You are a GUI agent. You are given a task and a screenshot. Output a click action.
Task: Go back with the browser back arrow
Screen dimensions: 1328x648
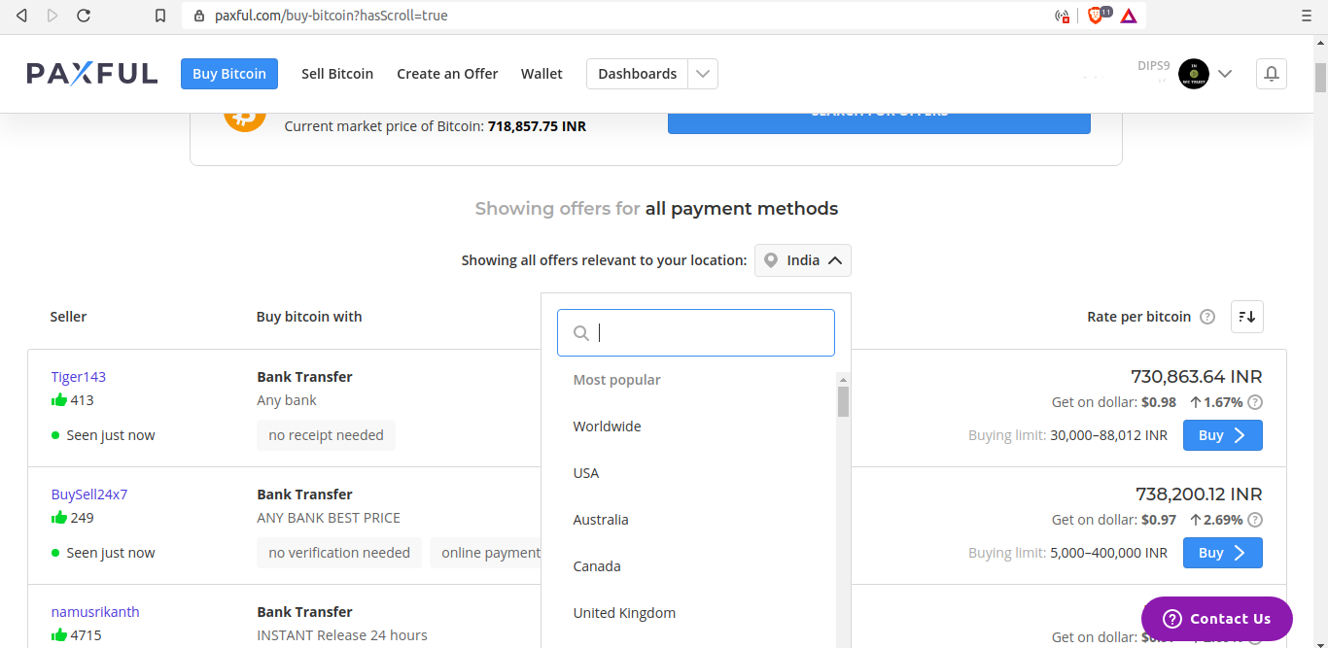[x=21, y=16]
